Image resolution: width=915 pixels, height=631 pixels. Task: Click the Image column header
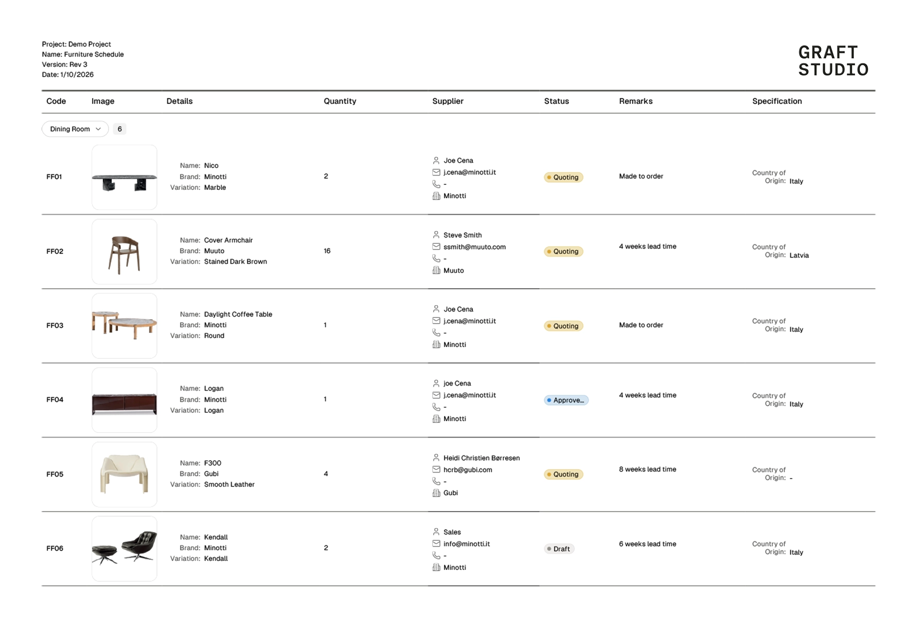pyautogui.click(x=103, y=101)
